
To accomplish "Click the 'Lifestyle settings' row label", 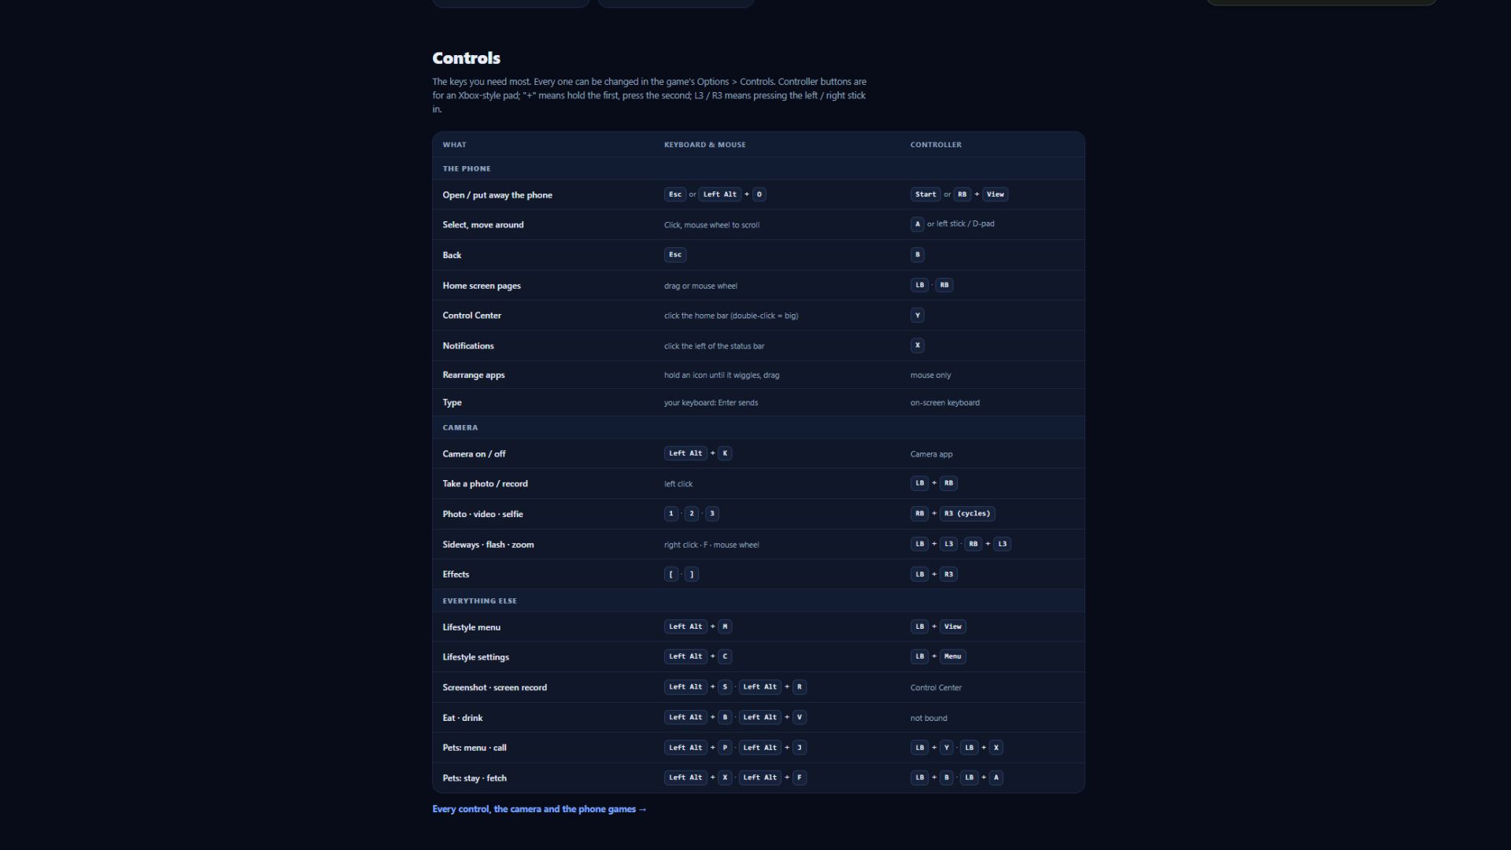I will 475,657.
